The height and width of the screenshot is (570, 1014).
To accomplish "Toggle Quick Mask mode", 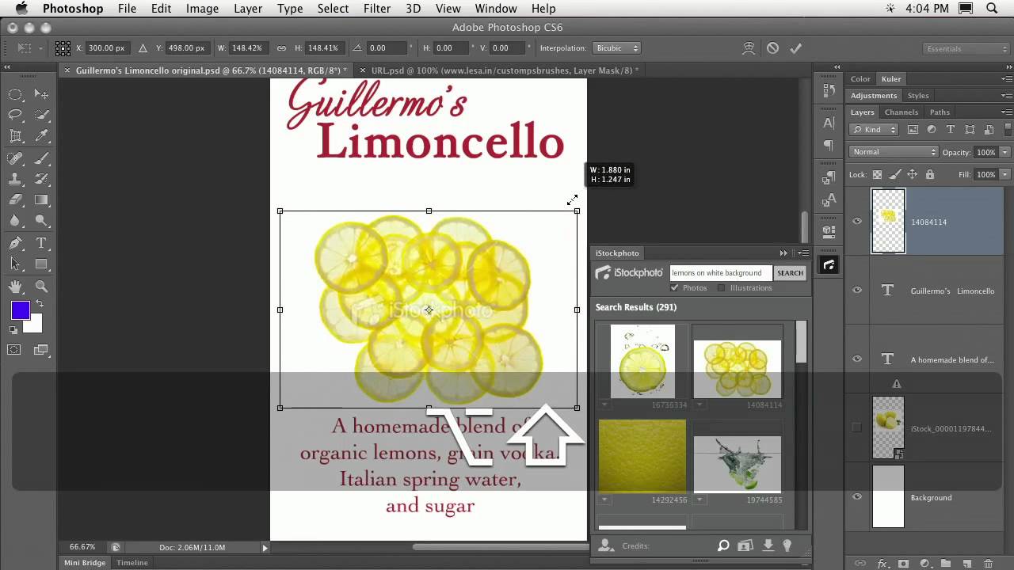I will (15, 349).
